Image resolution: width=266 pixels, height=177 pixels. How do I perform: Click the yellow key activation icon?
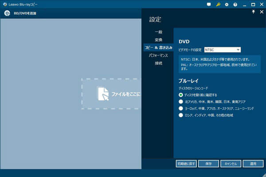pyautogui.click(x=218, y=4)
